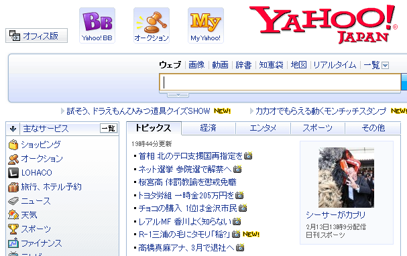The image size is (407, 256).
Task: Open the 旅行、ホテル予約 service link
Action: tap(51, 187)
